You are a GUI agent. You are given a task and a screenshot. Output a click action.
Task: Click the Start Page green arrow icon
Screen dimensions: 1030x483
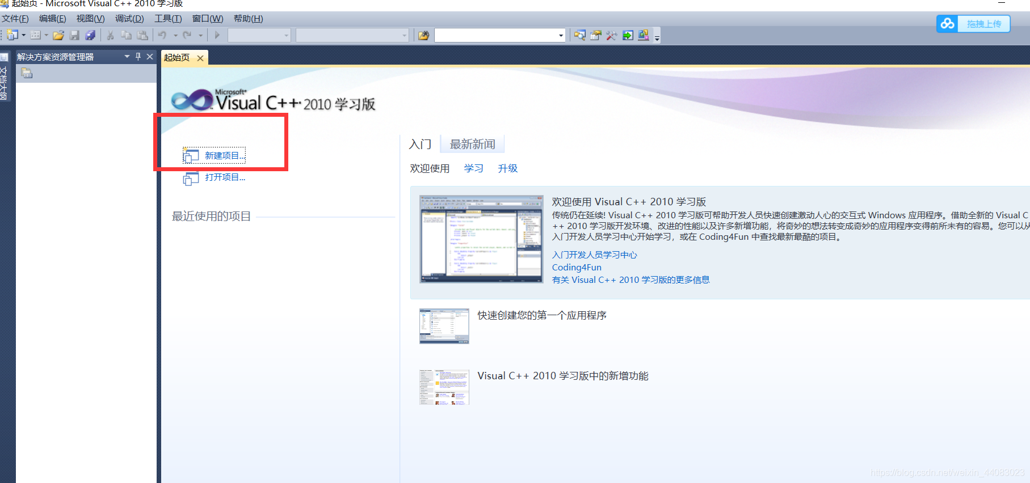628,35
